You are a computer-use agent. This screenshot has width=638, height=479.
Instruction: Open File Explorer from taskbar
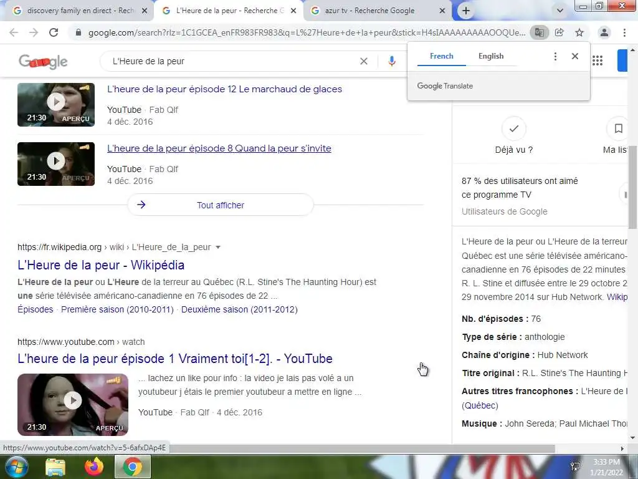55,467
